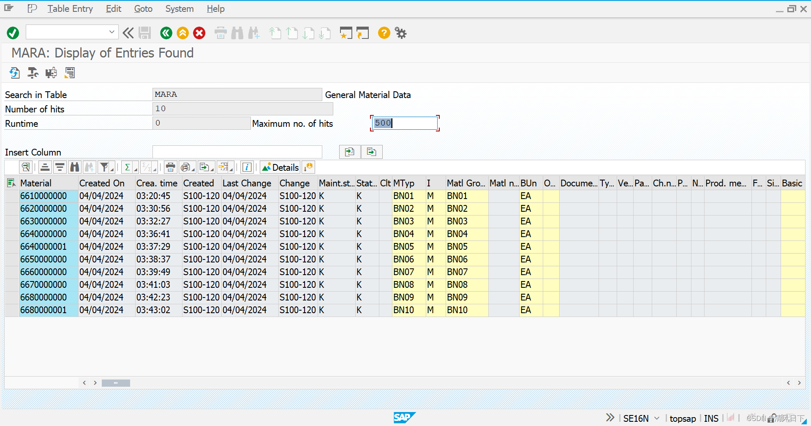811x426 pixels.
Task: Click the select-all icon in grid corner
Action: (x=11, y=183)
